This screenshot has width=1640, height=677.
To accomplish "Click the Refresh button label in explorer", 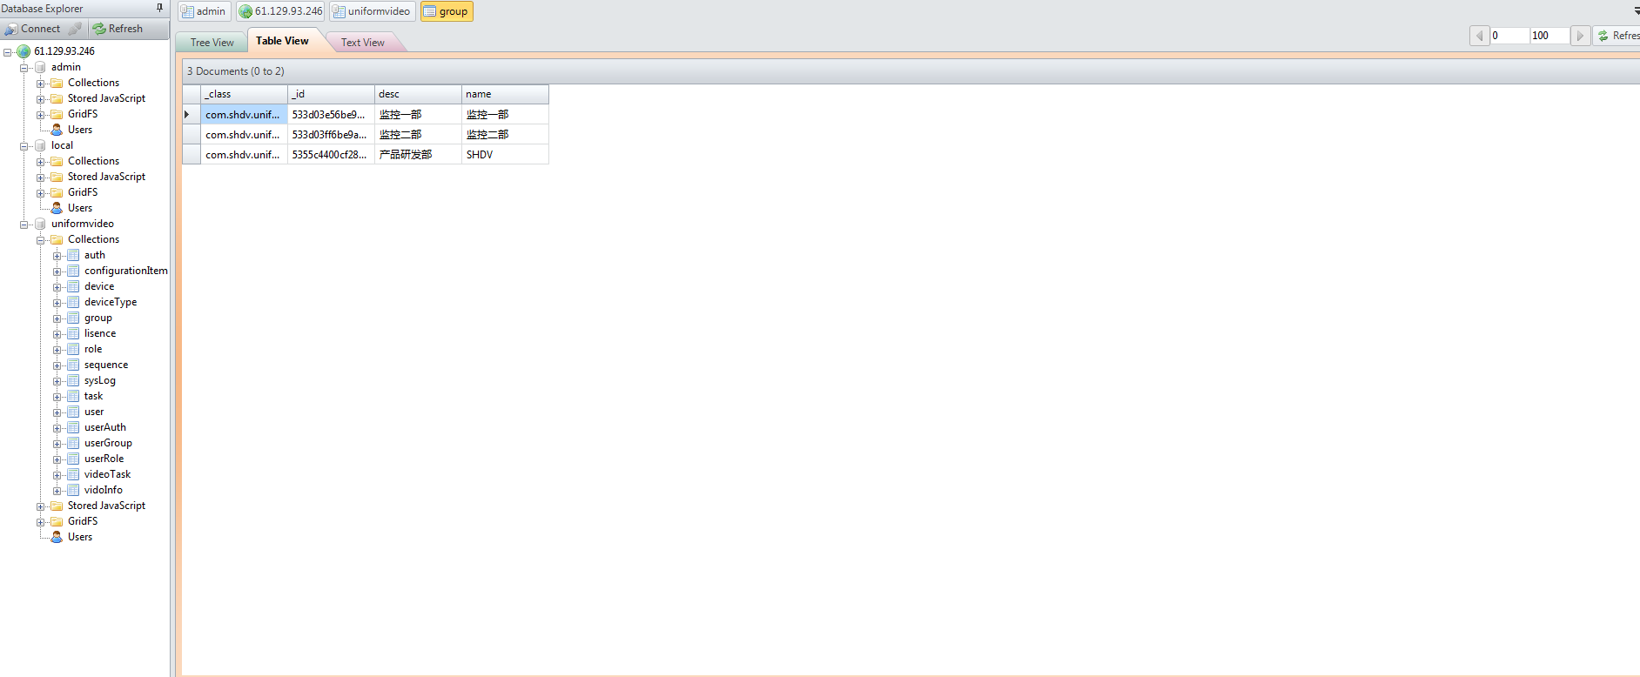I will pyautogui.click(x=125, y=29).
